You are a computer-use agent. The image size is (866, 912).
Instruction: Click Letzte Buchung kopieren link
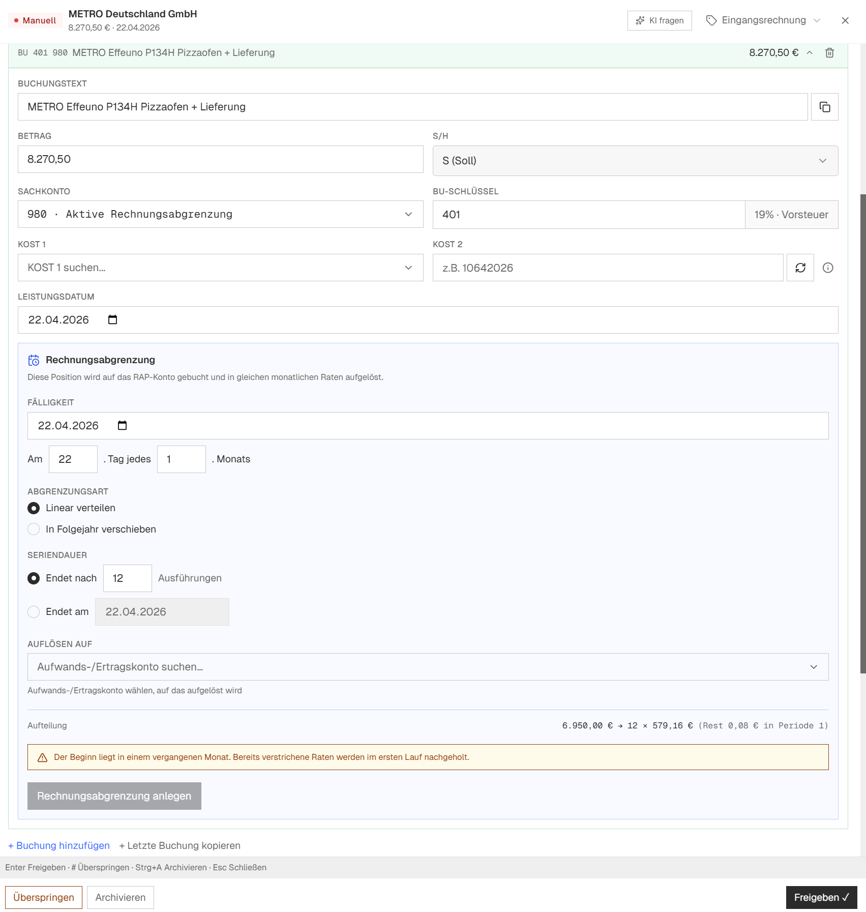(x=180, y=845)
